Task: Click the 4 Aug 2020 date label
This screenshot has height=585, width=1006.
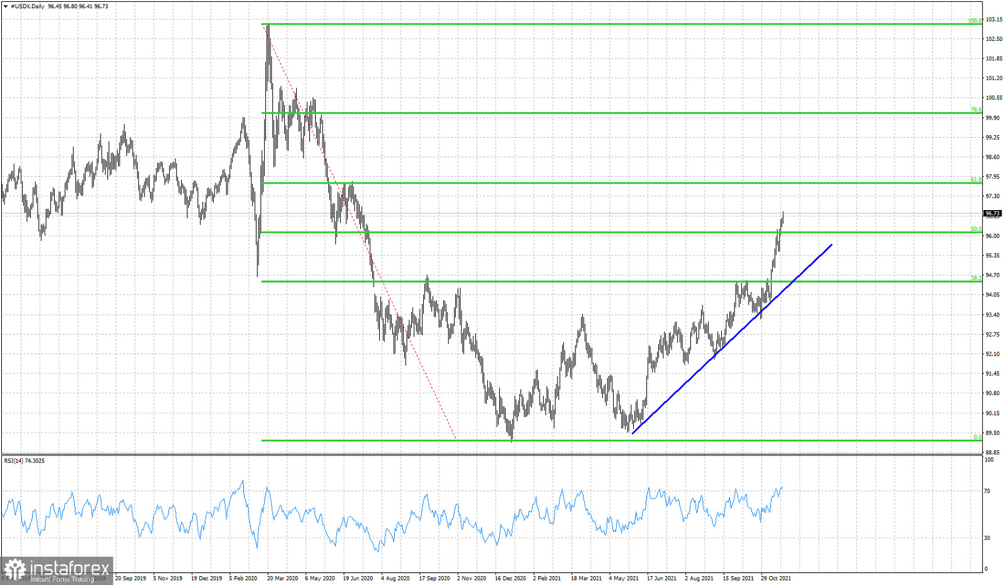Action: pyautogui.click(x=395, y=579)
